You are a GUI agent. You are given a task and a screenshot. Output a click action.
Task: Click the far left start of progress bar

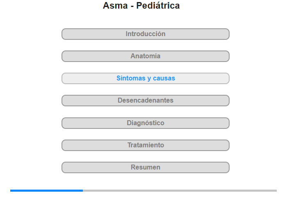(x=11, y=191)
